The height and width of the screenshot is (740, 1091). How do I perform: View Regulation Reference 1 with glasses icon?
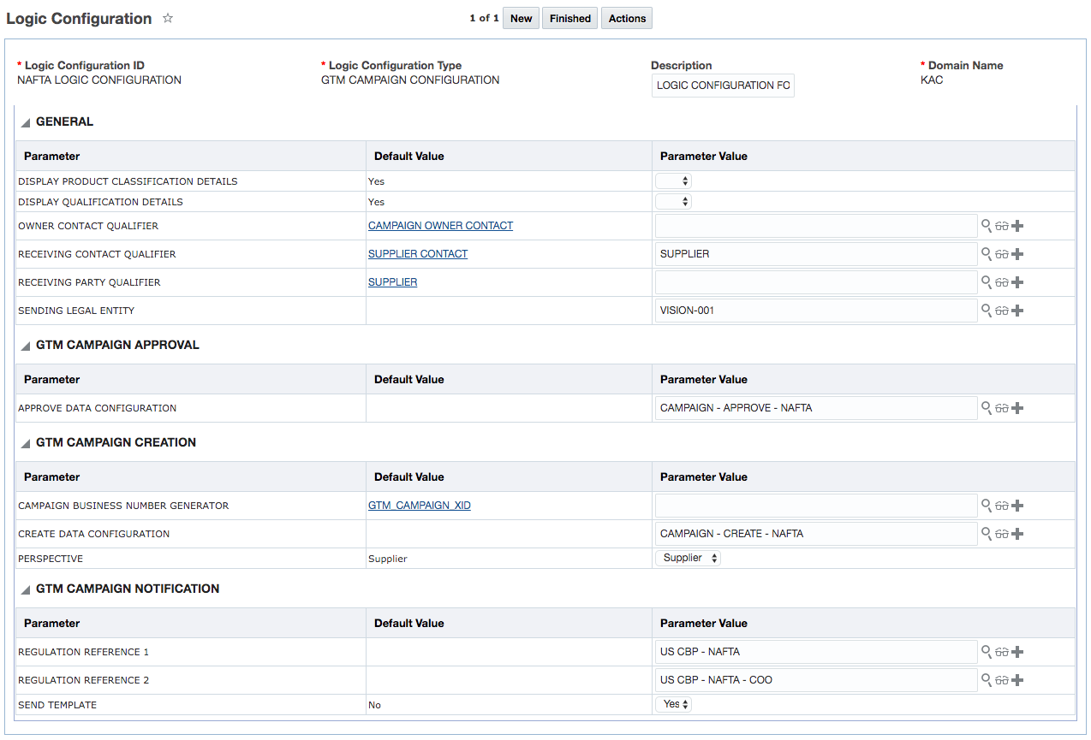click(x=1001, y=652)
